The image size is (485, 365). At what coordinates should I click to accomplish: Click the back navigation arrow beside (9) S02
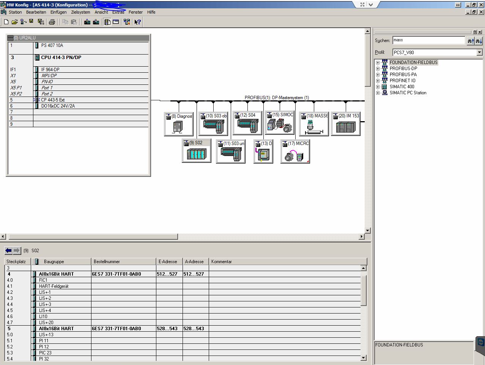click(x=8, y=250)
